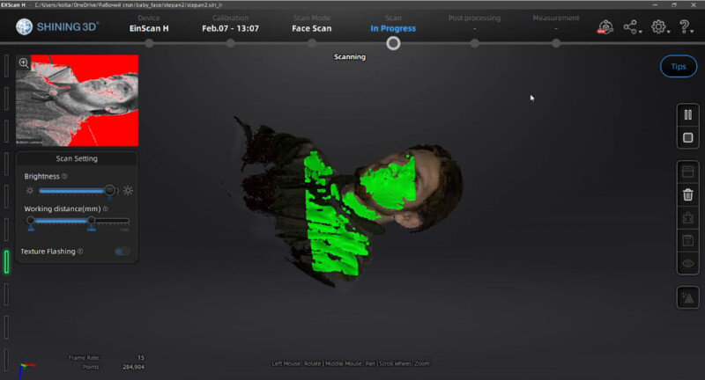Click the bottom camera preview thumbnail

[77, 100]
